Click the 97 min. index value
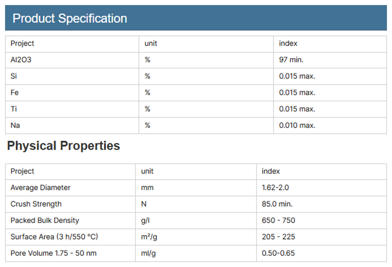This screenshot has width=392, height=267. pyautogui.click(x=292, y=60)
